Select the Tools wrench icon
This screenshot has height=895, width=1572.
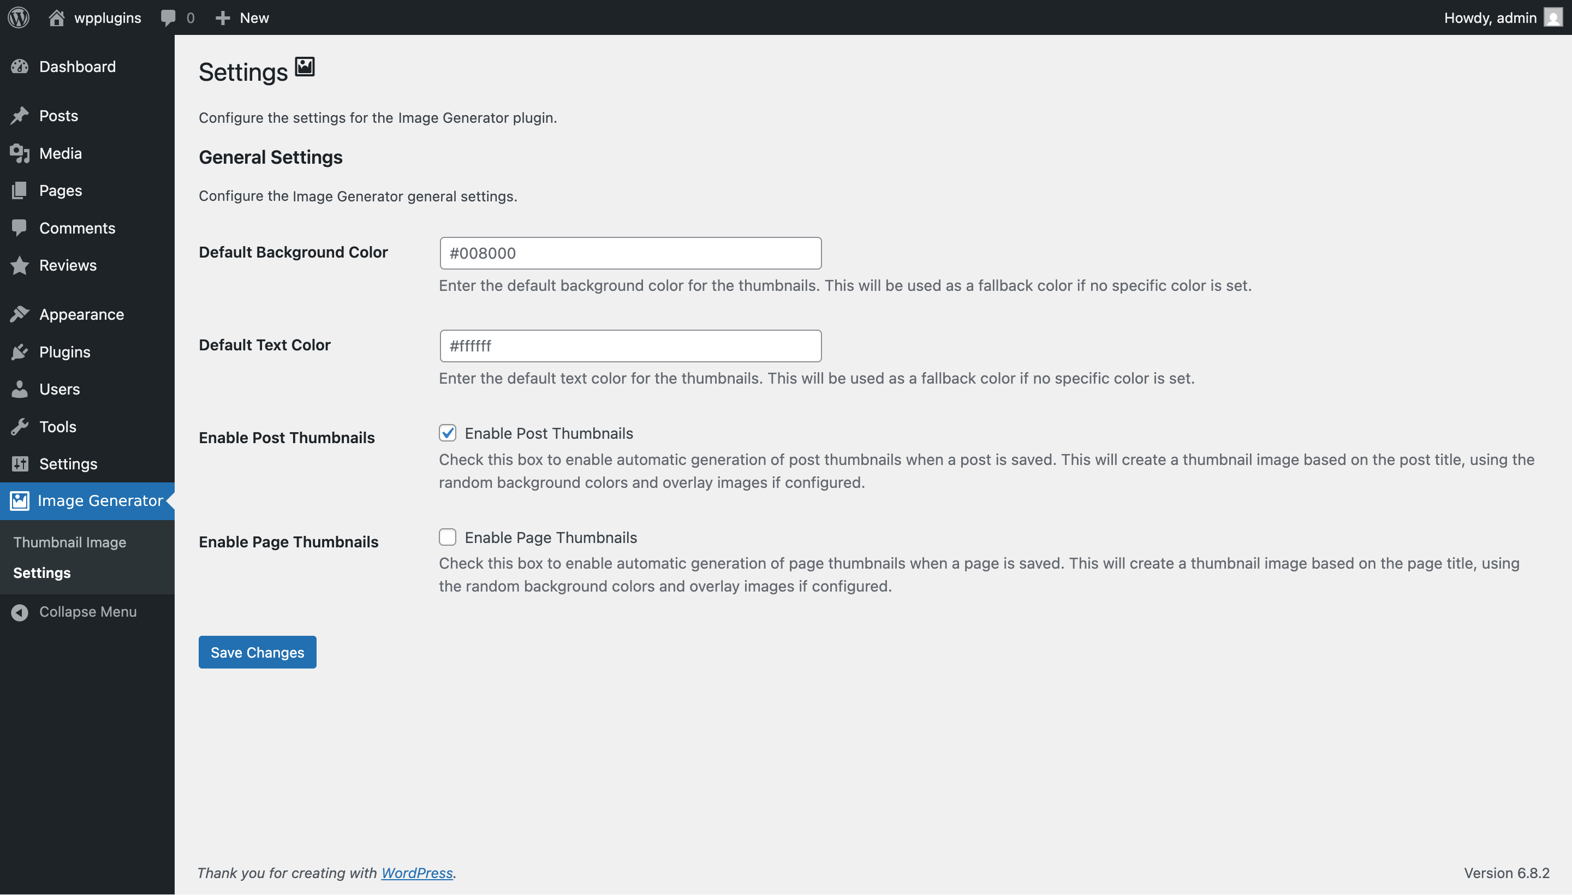click(x=20, y=426)
